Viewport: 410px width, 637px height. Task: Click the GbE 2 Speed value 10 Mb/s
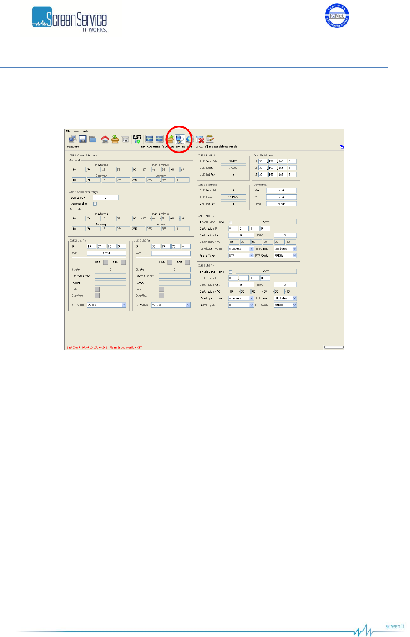(233, 197)
